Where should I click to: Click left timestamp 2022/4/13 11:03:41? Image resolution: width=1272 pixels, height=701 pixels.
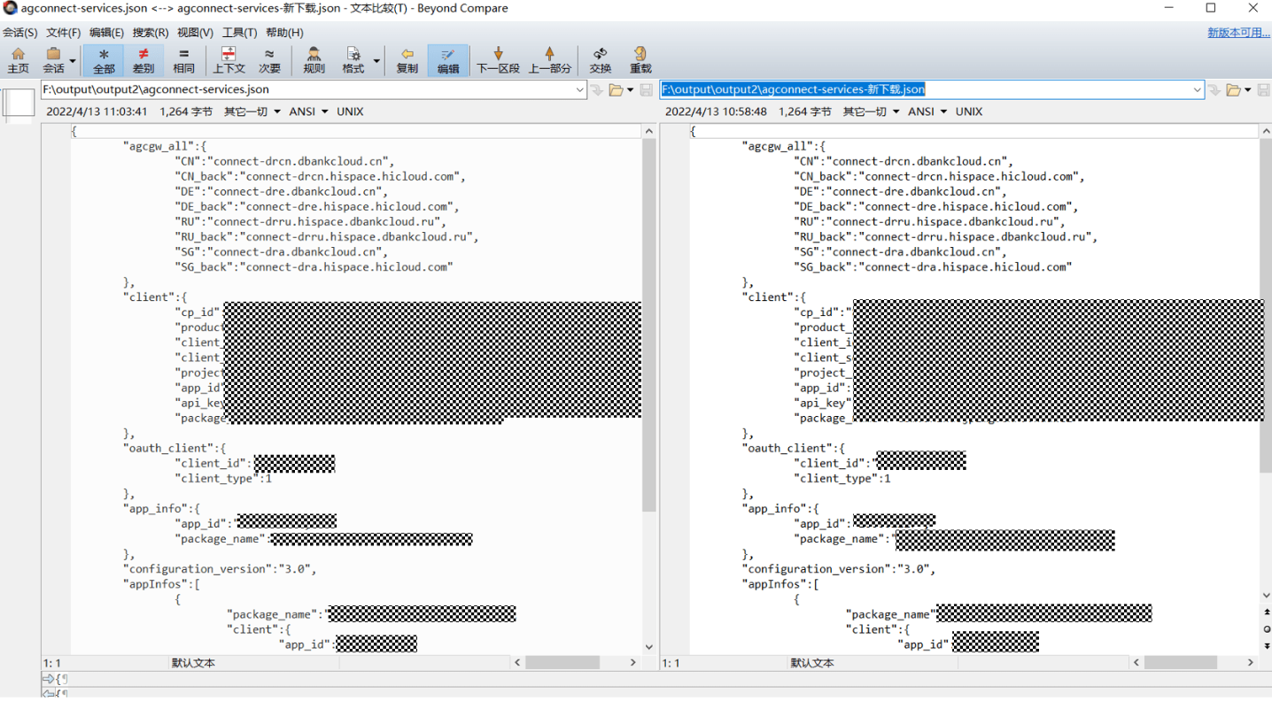97,112
